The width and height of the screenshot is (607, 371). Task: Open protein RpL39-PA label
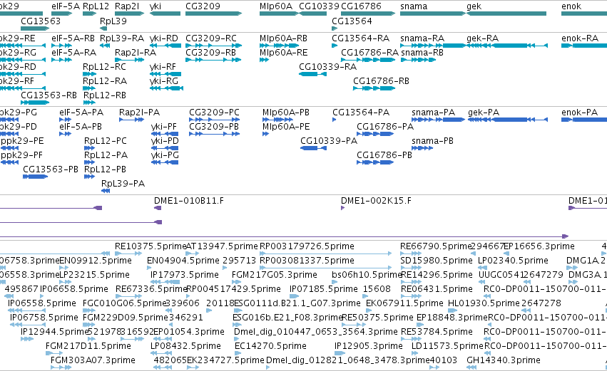[123, 184]
